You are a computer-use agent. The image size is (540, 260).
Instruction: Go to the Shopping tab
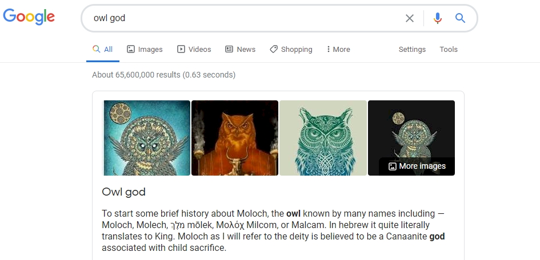point(291,50)
